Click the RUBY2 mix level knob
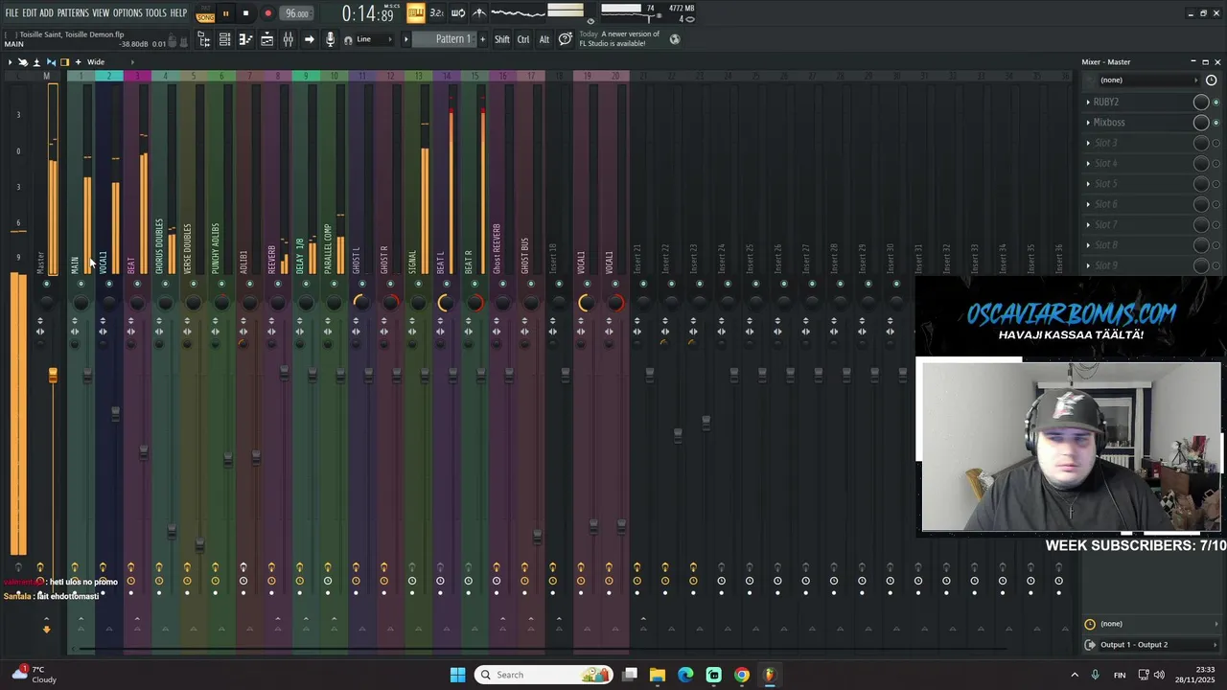 1201,102
